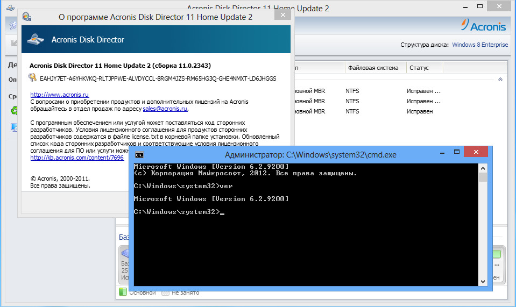Click the cmd.exe icon in the title bar
This screenshot has height=307, width=516.
(x=139, y=154)
